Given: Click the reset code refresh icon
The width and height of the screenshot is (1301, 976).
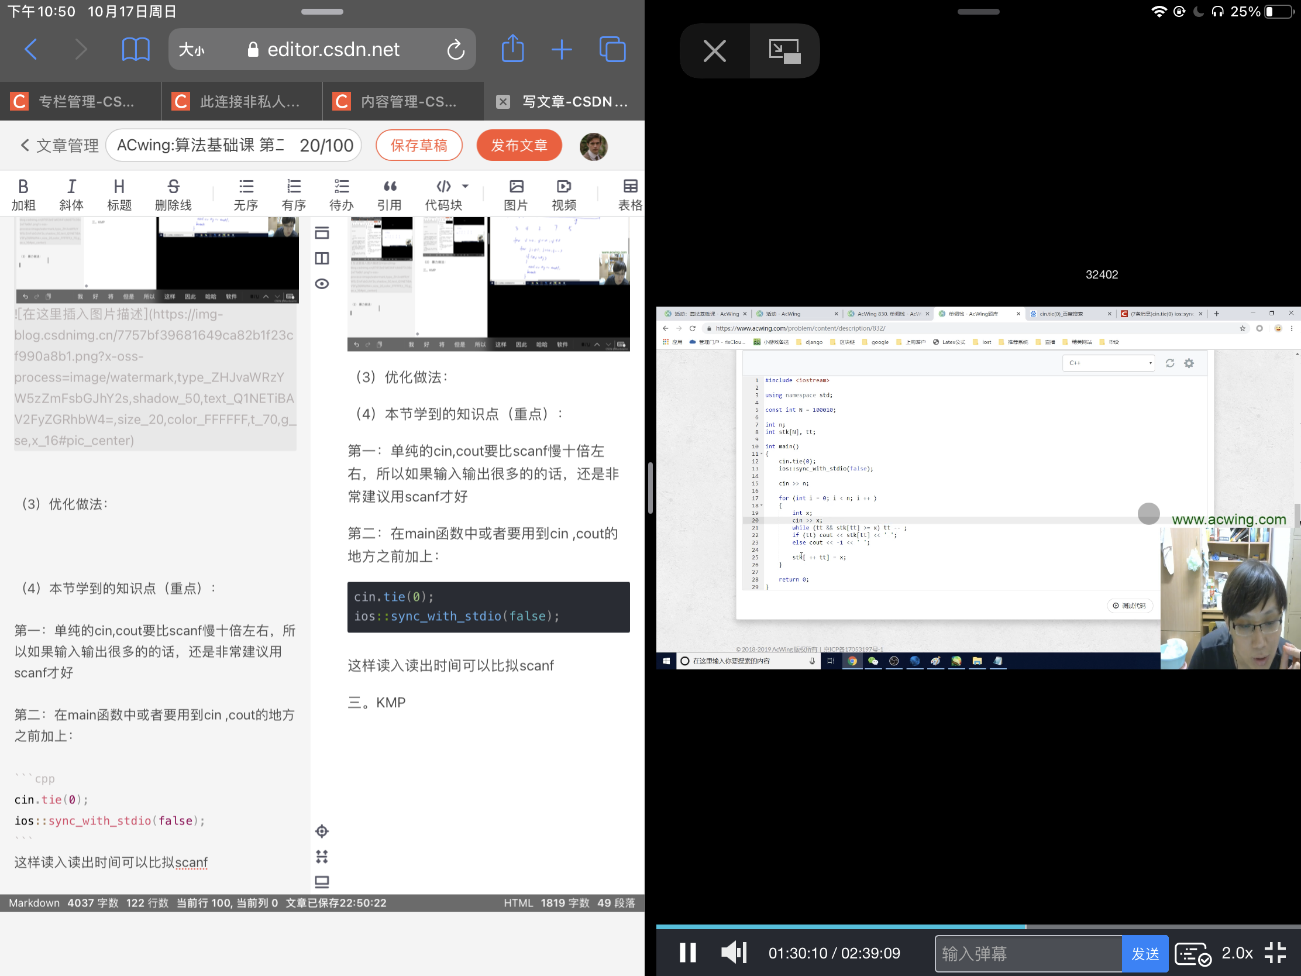Looking at the screenshot, I should (1170, 363).
